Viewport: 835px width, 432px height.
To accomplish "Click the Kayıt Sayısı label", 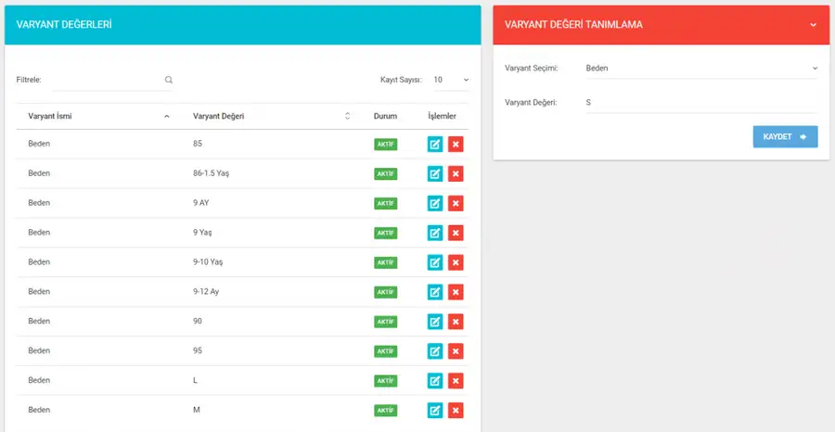I will coord(401,80).
